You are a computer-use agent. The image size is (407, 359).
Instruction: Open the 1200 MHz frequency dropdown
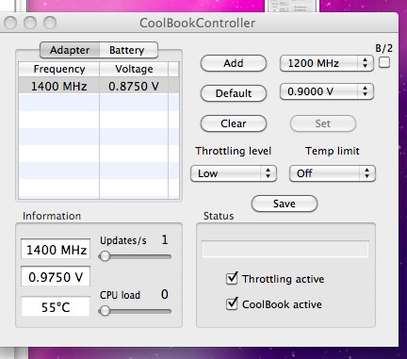pos(327,63)
